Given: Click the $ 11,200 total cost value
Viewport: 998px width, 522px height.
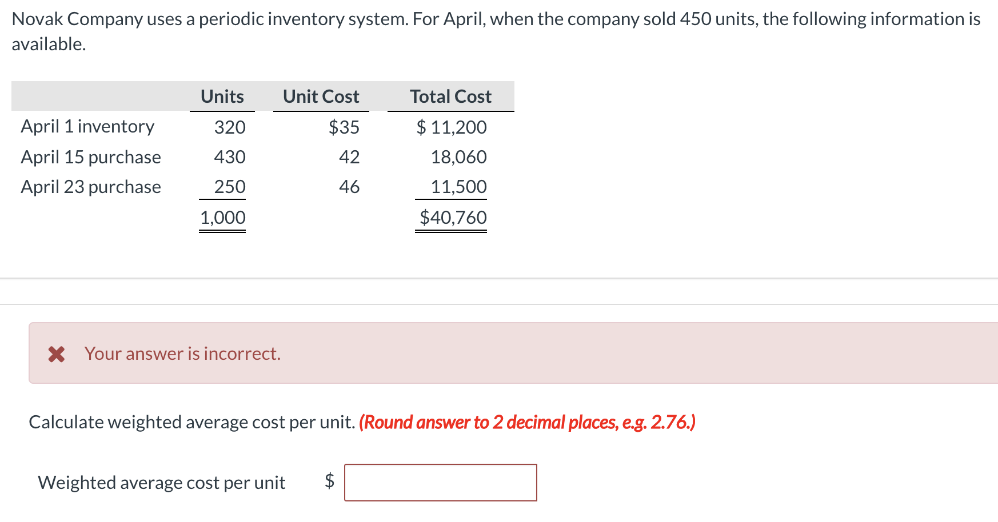Looking at the screenshot, I should point(452,127).
